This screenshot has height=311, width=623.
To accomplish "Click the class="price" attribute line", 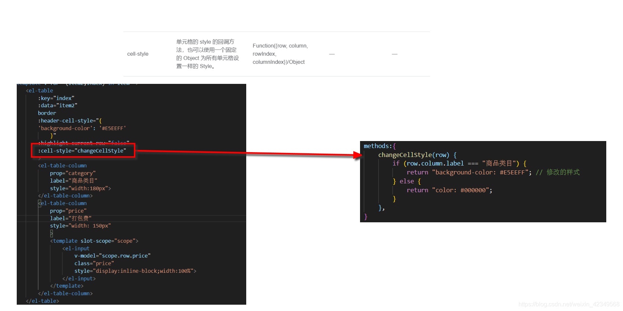I will coord(94,263).
